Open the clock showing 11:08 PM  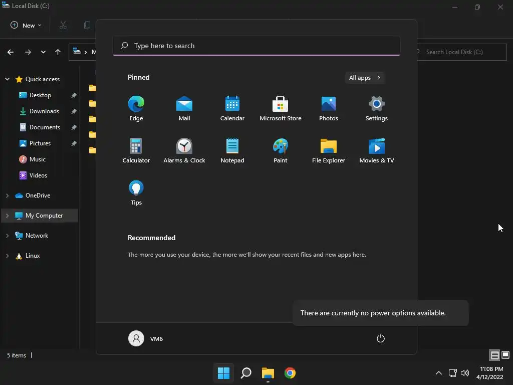[x=490, y=373]
